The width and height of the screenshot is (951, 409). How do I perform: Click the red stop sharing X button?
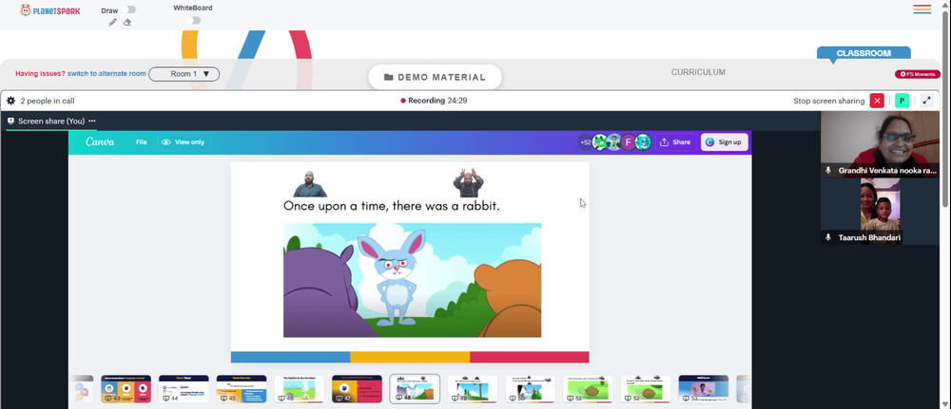877,101
